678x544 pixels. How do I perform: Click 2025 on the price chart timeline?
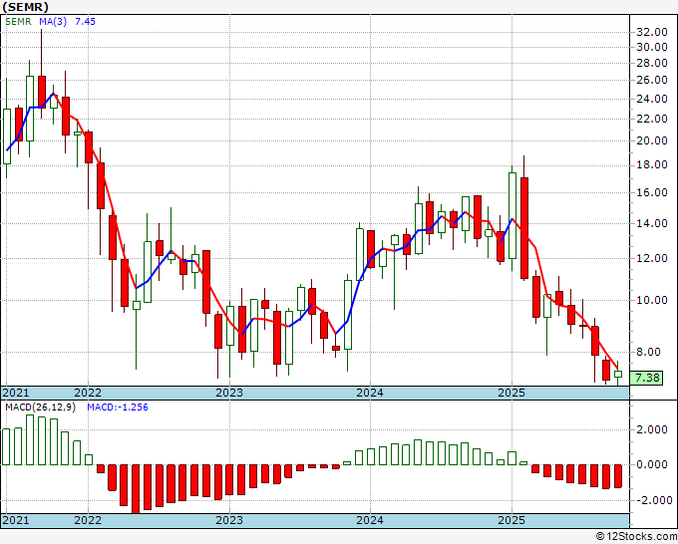[511, 393]
